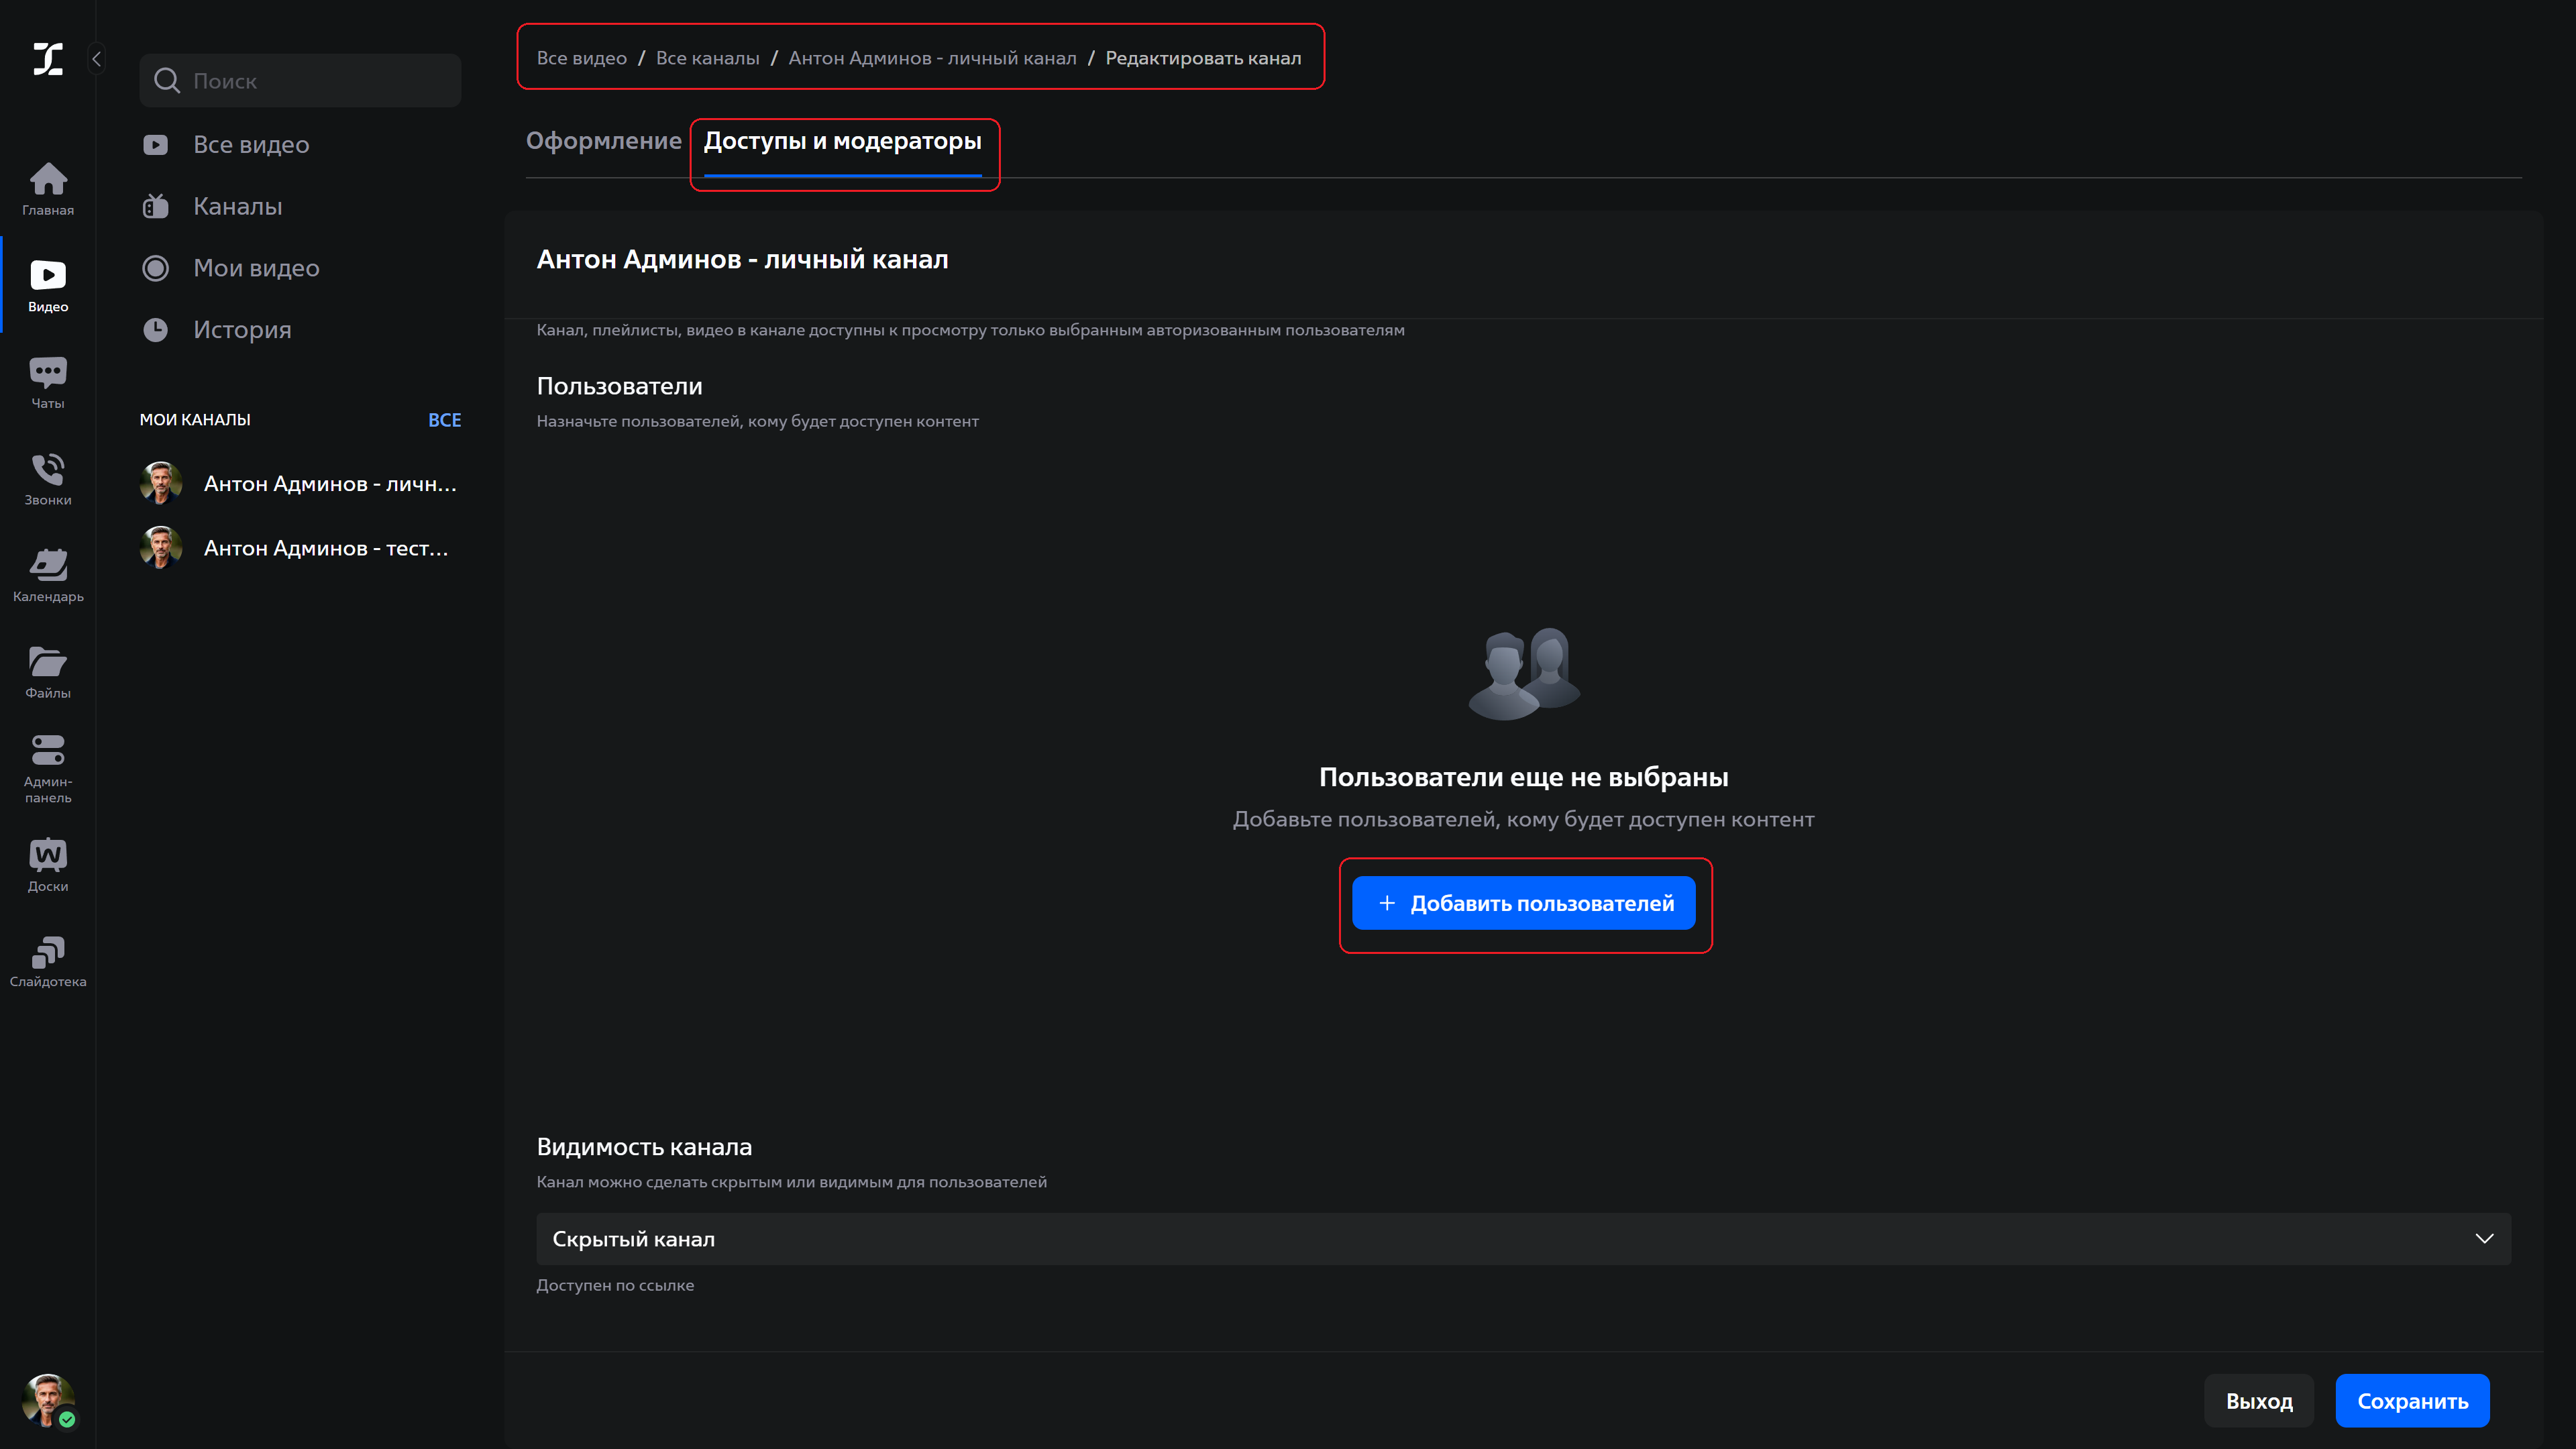The height and width of the screenshot is (1449, 2576).
Task: Save changes with Сохранить
Action: 2412,1400
